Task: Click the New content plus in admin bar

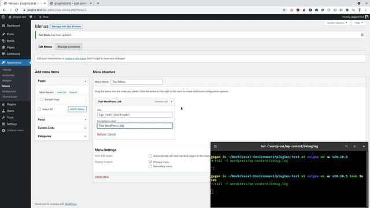Action: [44, 17]
